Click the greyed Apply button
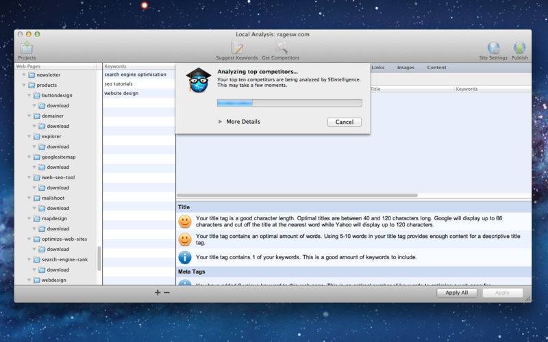Image resolution: width=548 pixels, height=342 pixels. click(503, 293)
